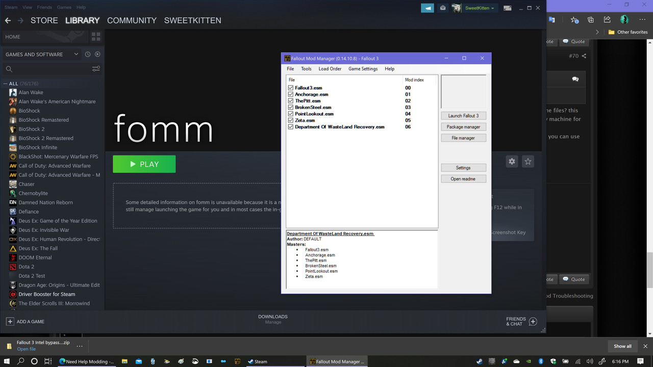Open fomm manage gear icon
This screenshot has height=367, width=653.
pos(512,161)
